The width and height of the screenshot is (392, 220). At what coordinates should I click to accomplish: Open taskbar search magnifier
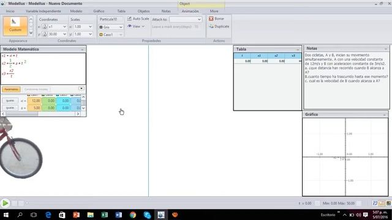[x=20, y=215]
